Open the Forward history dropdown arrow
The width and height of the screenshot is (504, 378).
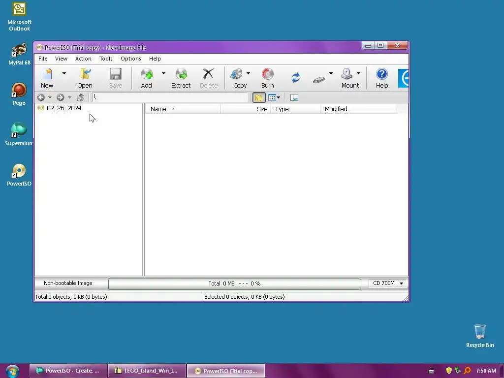[x=69, y=97]
